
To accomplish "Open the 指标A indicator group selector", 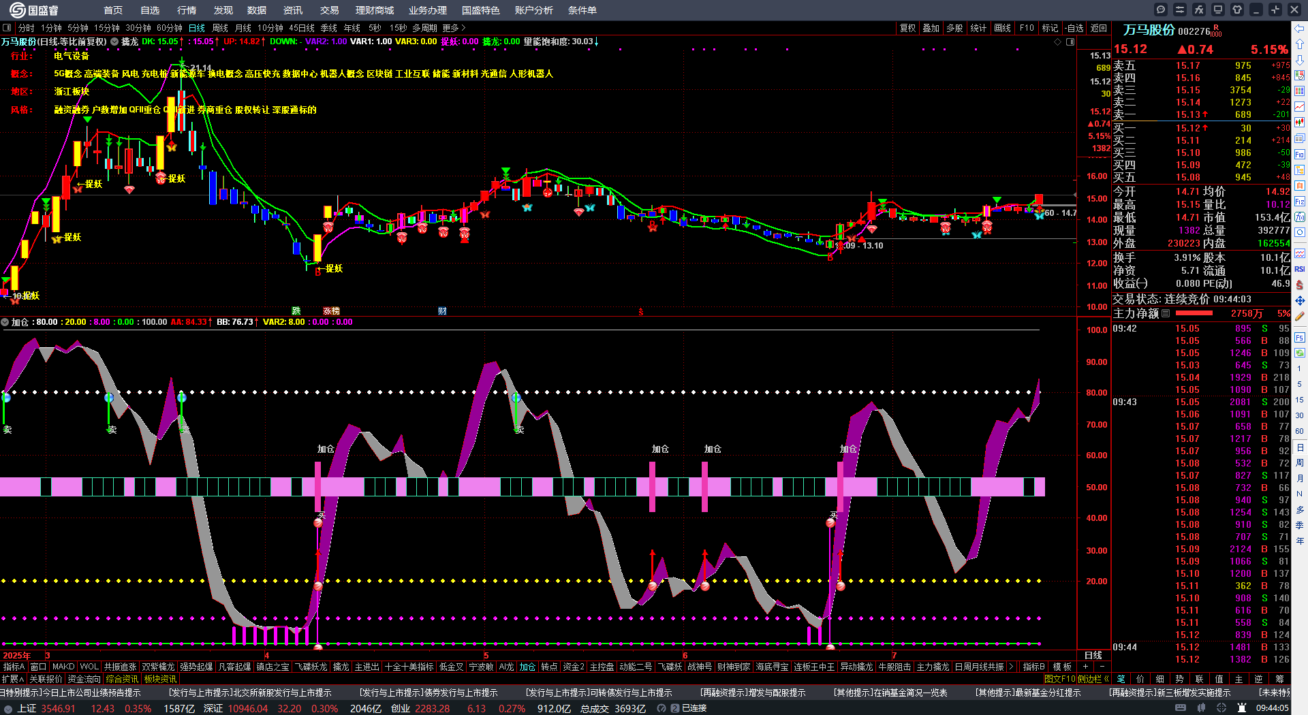I will click(x=14, y=667).
